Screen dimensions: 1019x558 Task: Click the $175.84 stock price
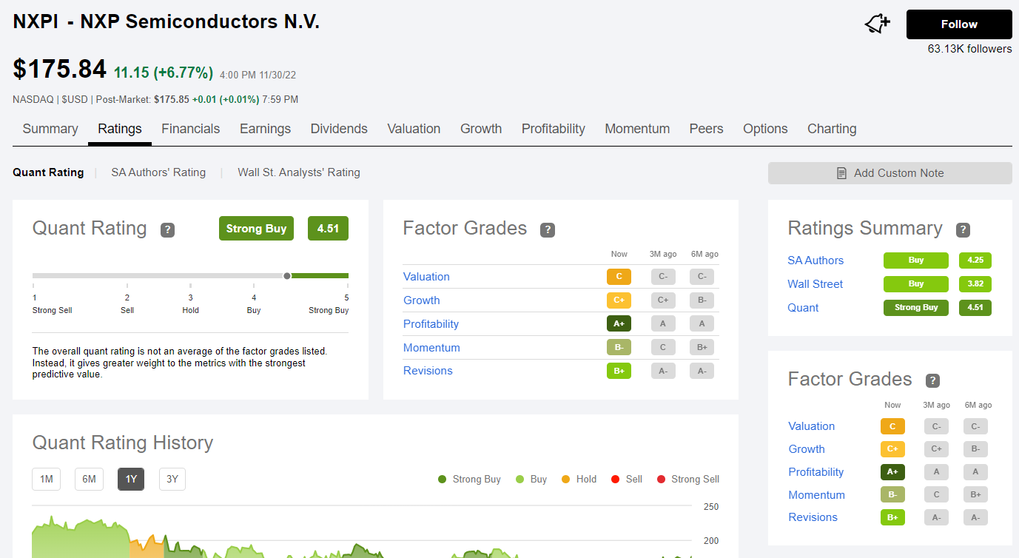tap(60, 70)
